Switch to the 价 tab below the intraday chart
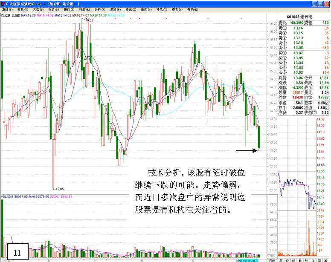This screenshot has height=262, width=331. [x=287, y=261]
